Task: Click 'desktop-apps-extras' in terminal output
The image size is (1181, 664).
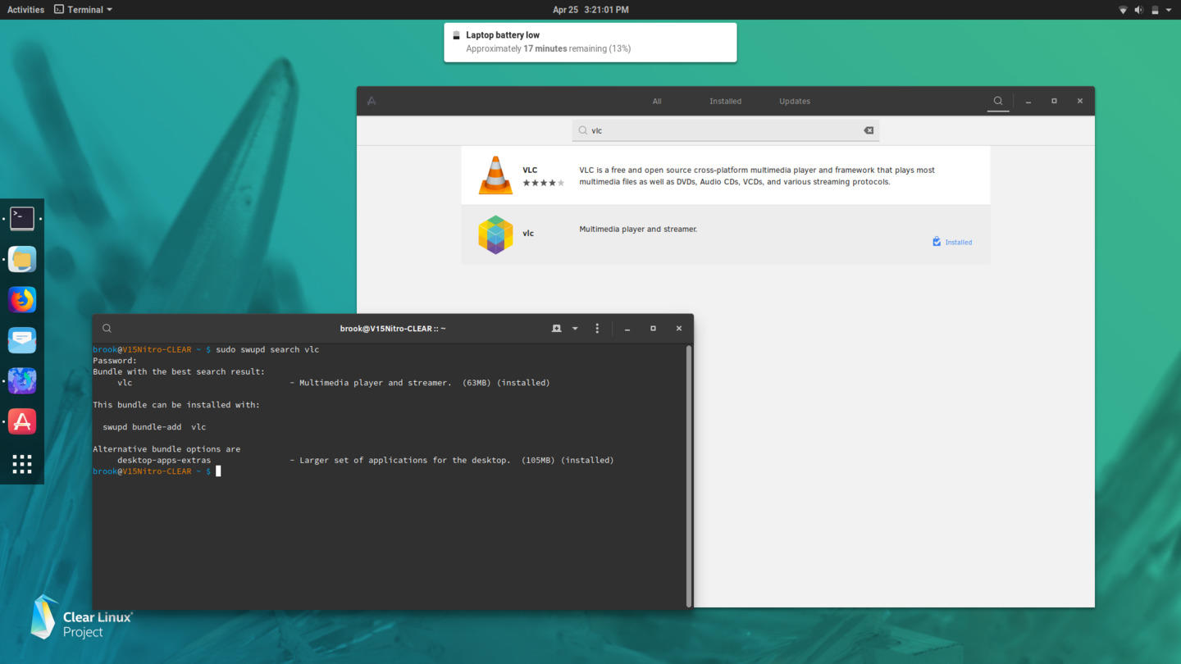Action: point(164,460)
